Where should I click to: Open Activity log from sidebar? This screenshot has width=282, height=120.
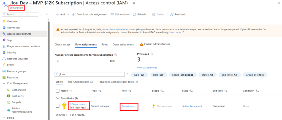click(x=13, y=28)
